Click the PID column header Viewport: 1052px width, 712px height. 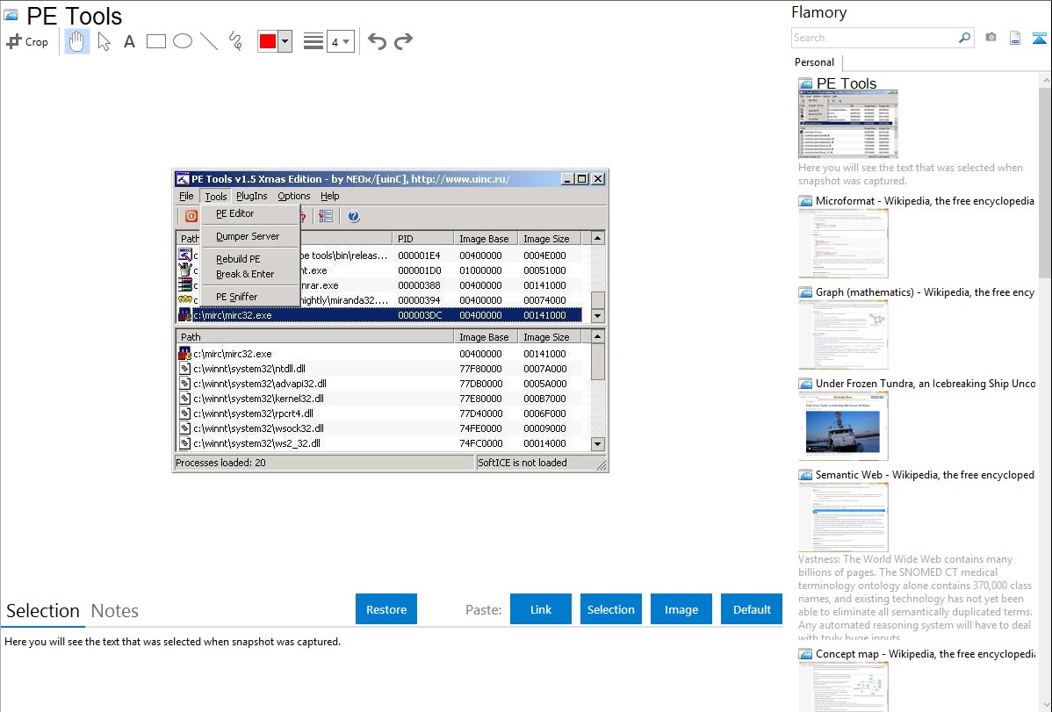(x=422, y=239)
